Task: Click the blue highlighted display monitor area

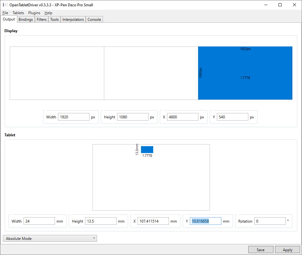Action: tap(245, 73)
